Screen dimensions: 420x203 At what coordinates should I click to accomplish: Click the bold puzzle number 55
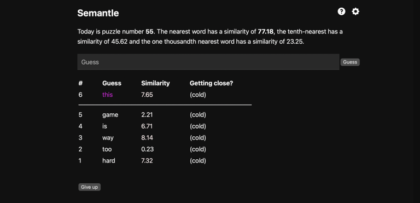(149, 32)
